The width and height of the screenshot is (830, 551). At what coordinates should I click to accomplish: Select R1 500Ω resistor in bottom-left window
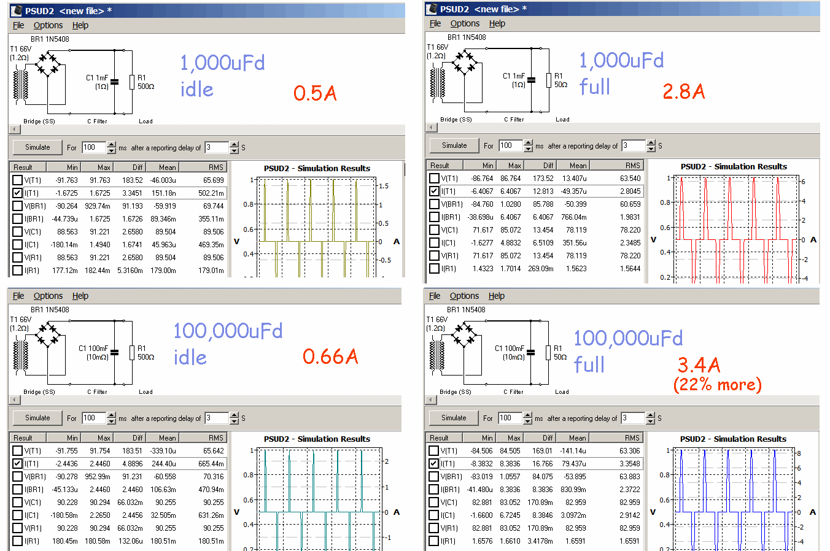[132, 353]
